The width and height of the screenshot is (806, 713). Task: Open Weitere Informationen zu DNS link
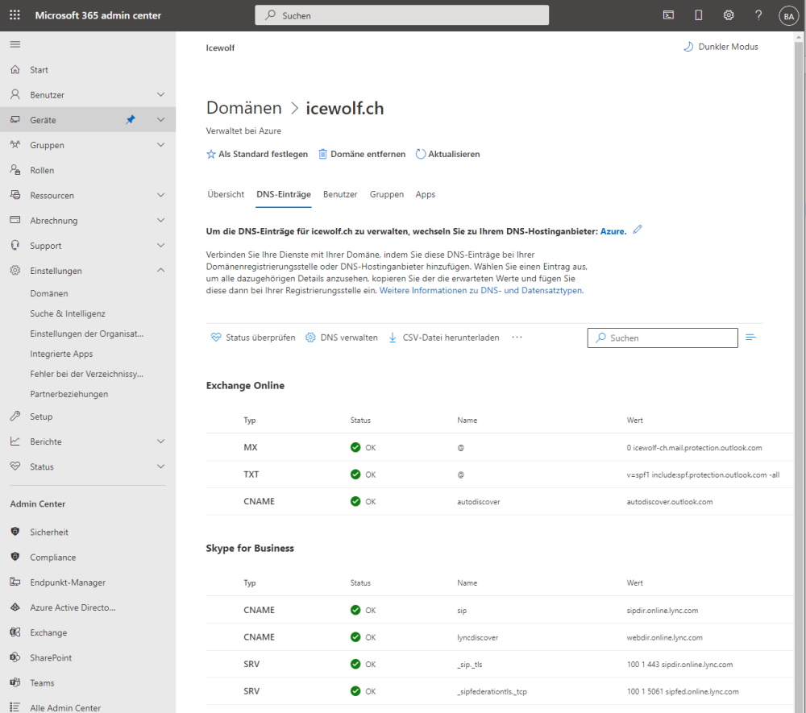tap(481, 290)
